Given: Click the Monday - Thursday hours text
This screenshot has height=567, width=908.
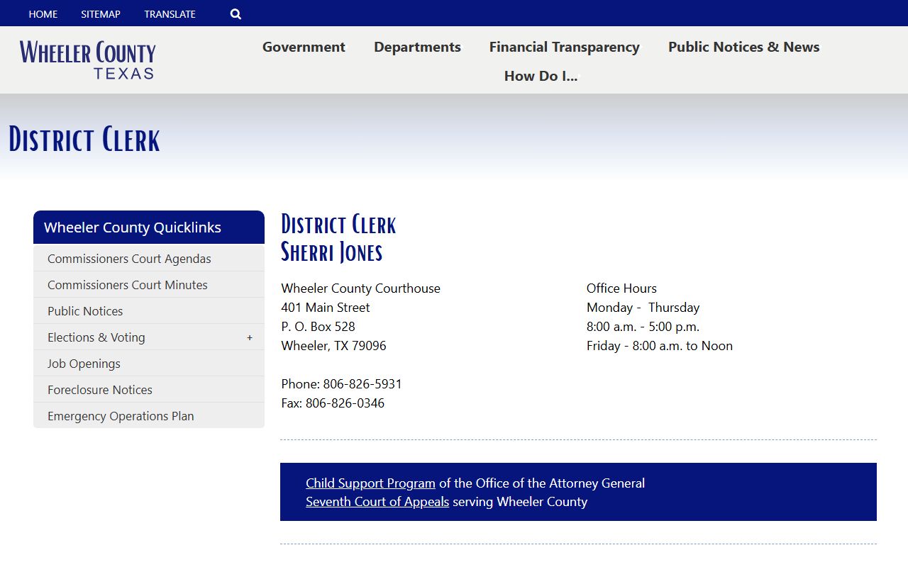Looking at the screenshot, I should (643, 308).
